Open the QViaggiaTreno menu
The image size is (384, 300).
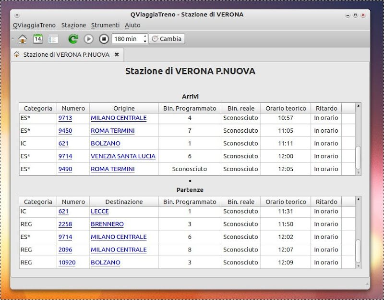34,25
